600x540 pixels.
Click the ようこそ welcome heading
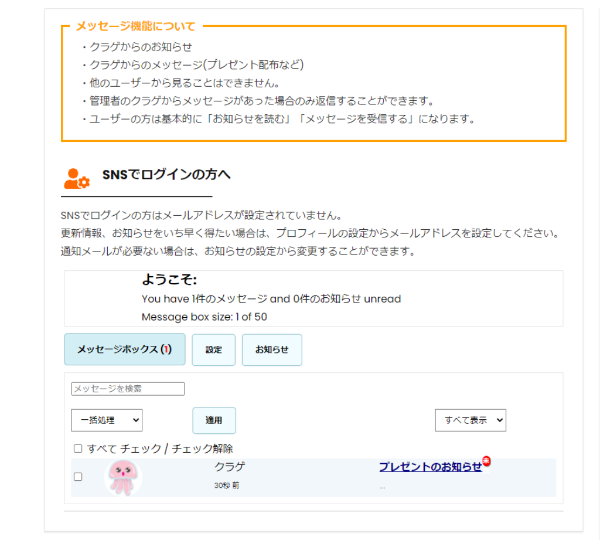point(169,280)
